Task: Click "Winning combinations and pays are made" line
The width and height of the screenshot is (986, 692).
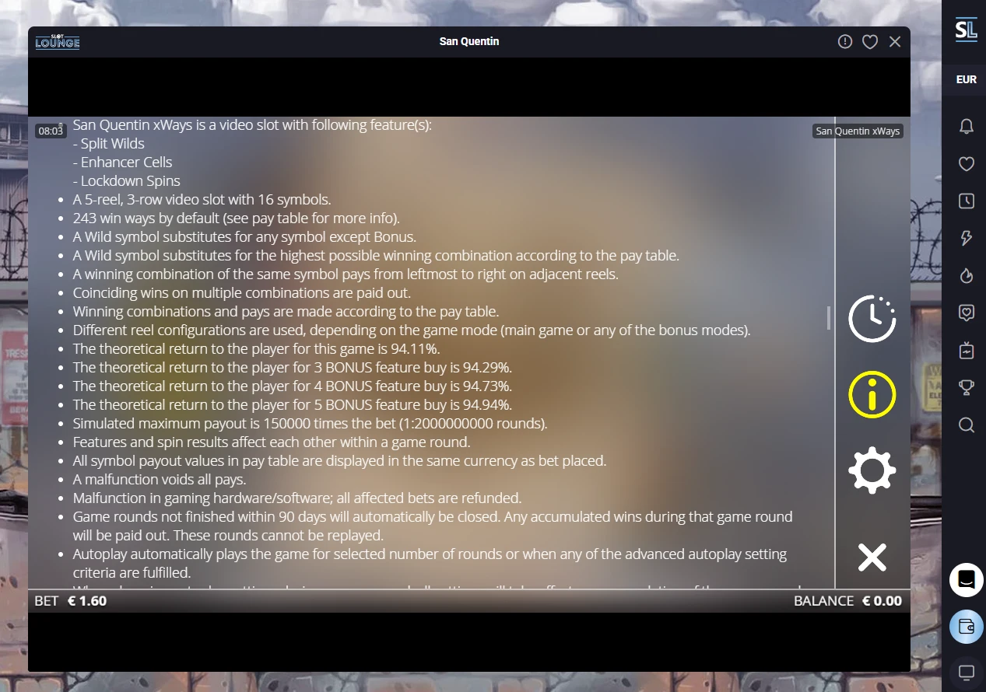Action: 286,312
